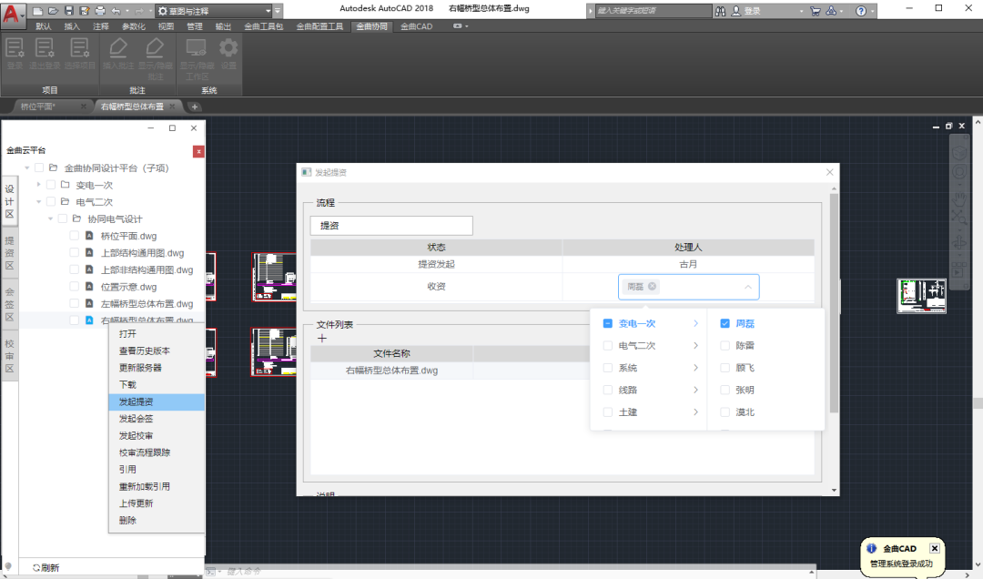Click the 刷新 refresh button

pyautogui.click(x=46, y=567)
